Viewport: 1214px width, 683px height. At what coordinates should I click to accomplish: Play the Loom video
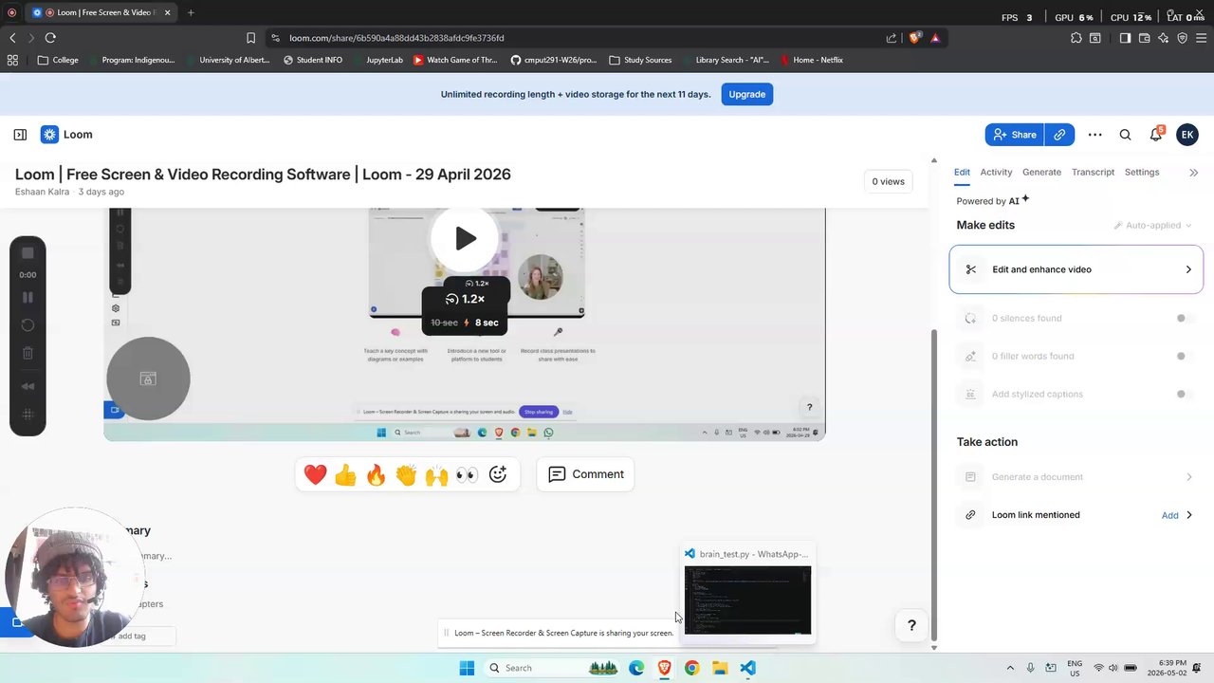point(465,238)
